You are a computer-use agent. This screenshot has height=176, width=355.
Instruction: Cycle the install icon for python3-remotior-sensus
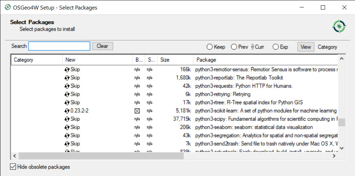67,69
